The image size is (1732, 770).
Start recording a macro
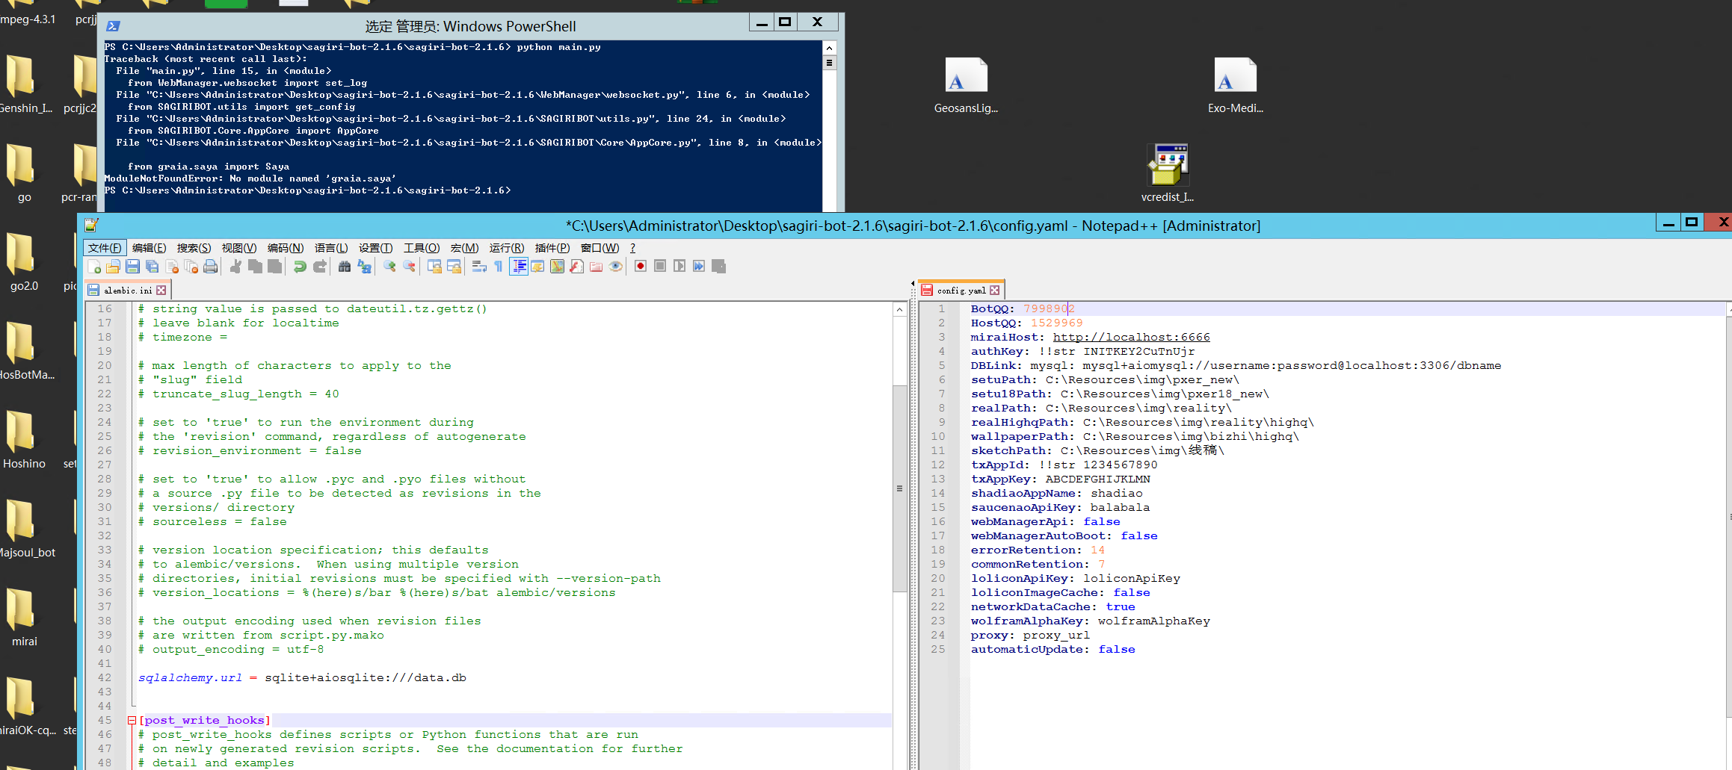coord(641,267)
